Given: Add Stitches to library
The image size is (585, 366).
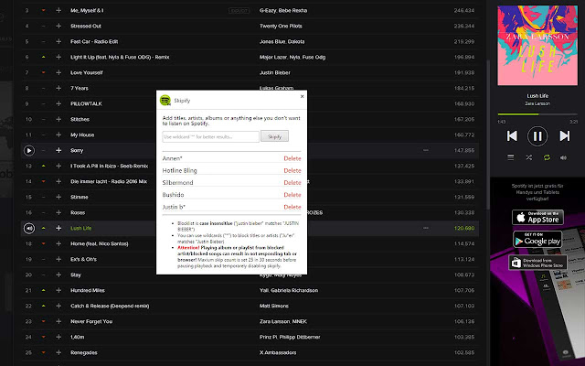Looking at the screenshot, I should point(58,119).
